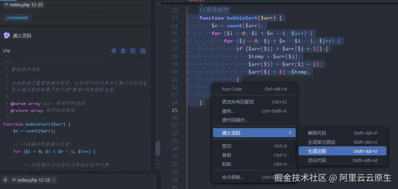The height and width of the screenshot is (189, 398).
Task: Click the Shift+Alt+P shortcut beside 解释代码
Action: (365, 133)
